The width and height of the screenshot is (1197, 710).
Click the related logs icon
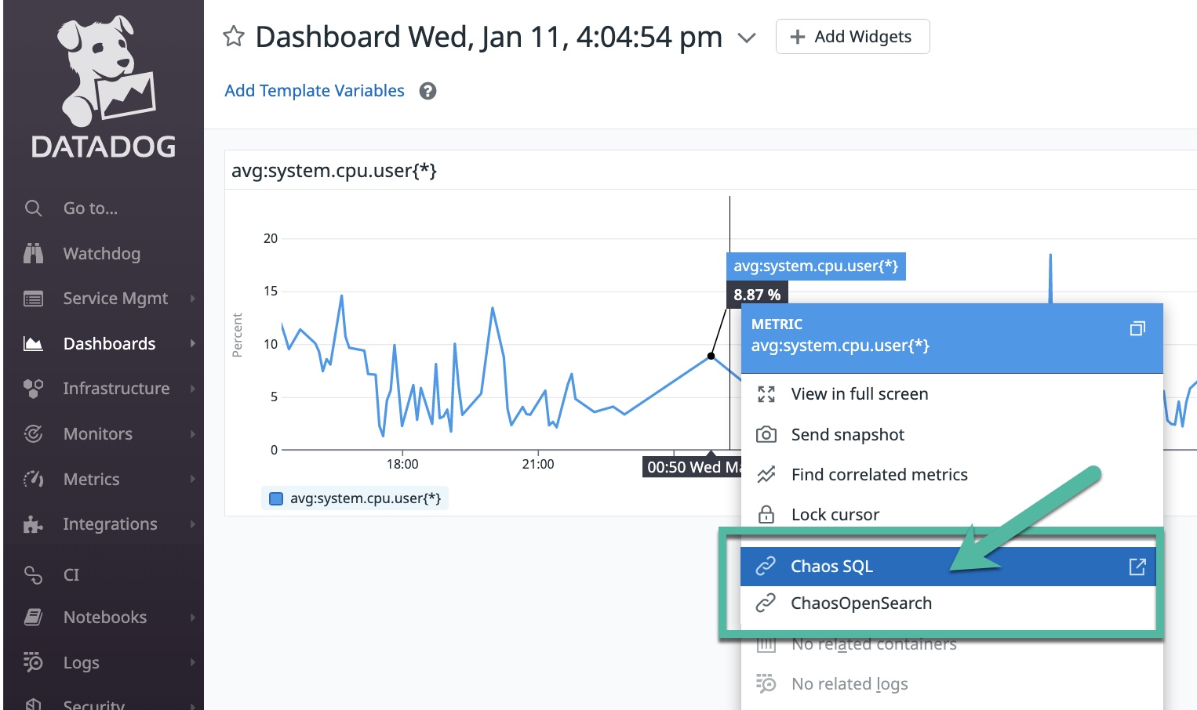point(766,683)
